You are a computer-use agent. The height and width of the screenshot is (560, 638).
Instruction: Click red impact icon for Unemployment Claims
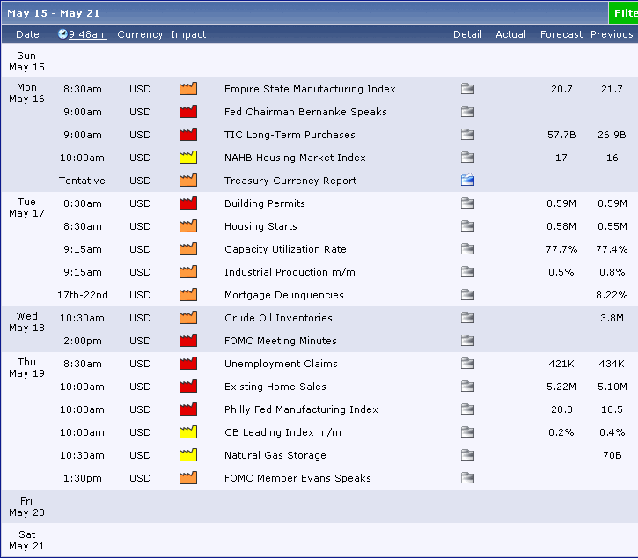point(188,363)
